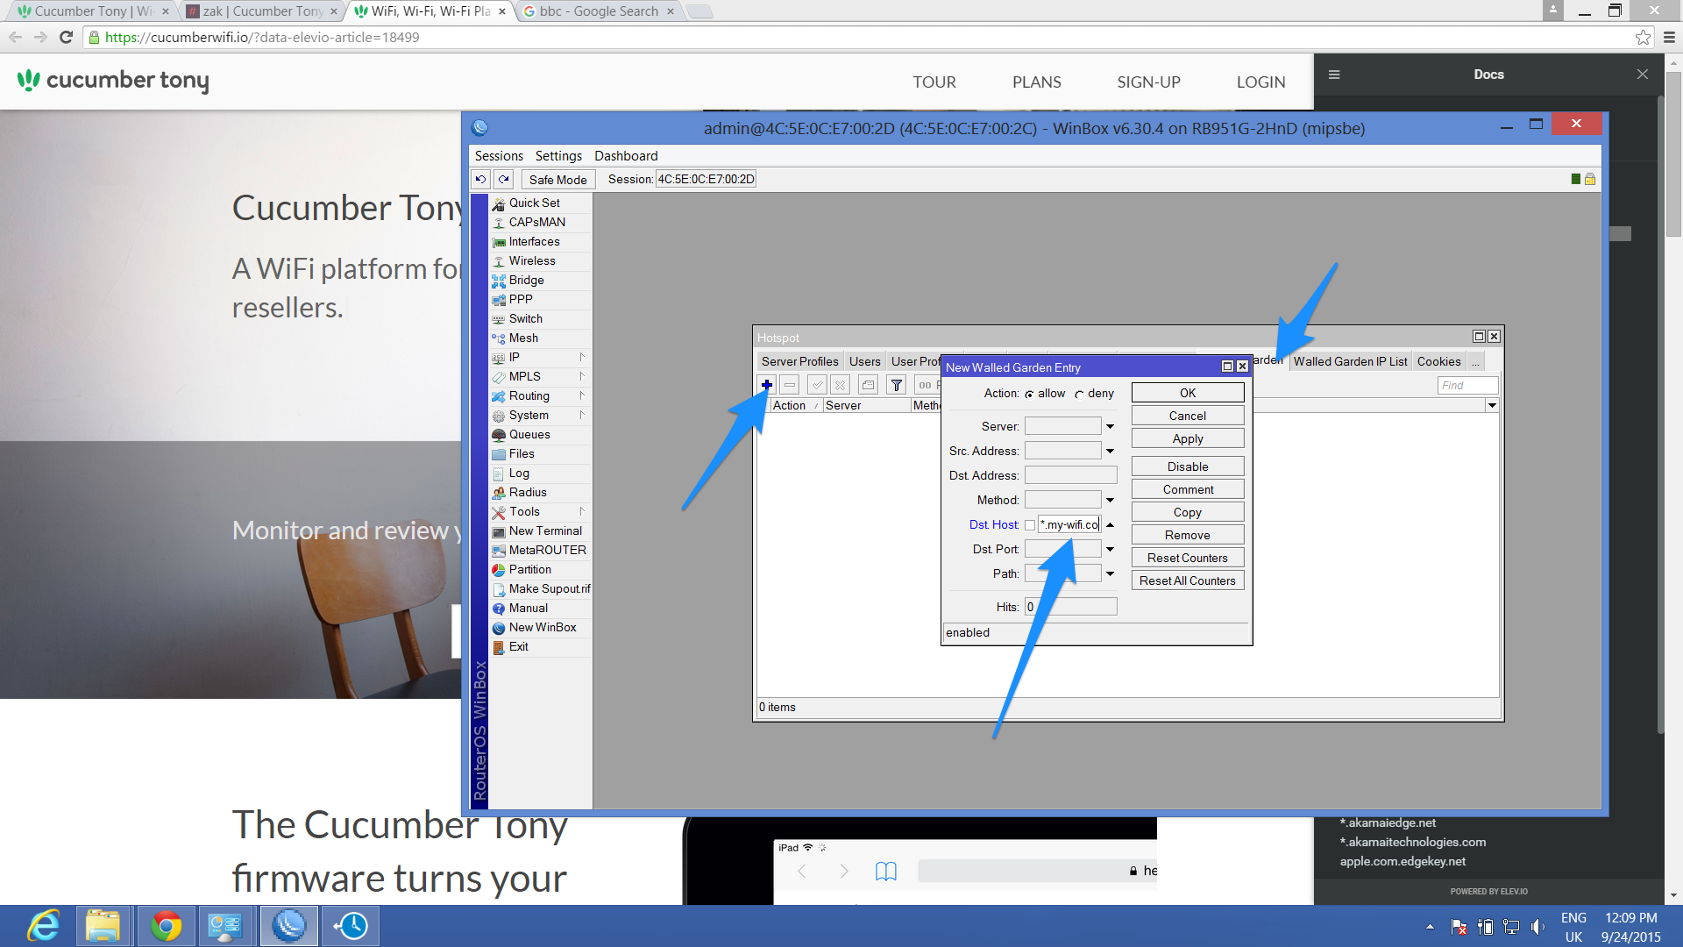Screen dimensions: 1683x947
Task: Select the deny radio button
Action: pos(1079,394)
